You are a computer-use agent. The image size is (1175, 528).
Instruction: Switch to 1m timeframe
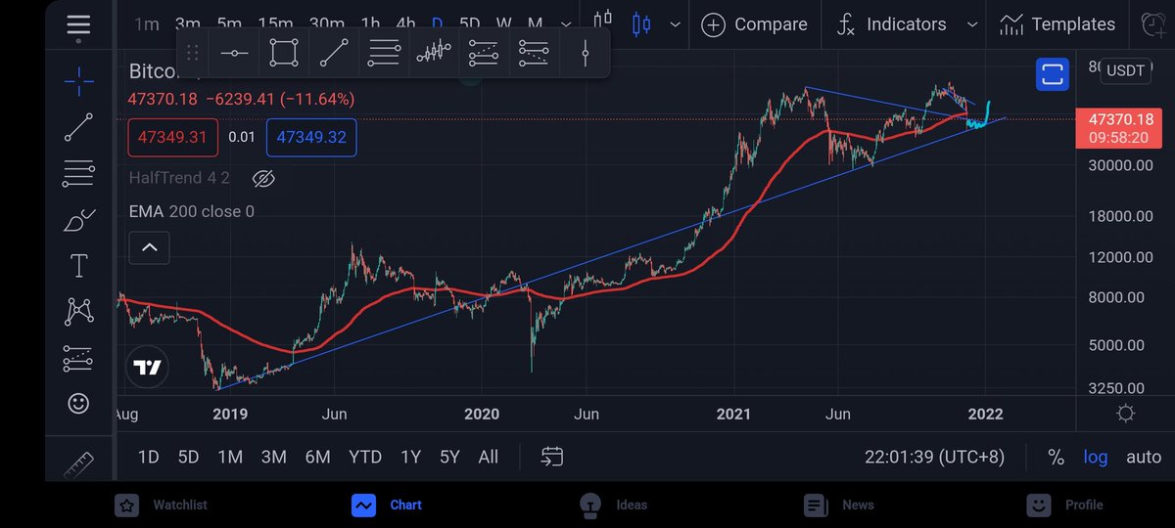coord(147,23)
